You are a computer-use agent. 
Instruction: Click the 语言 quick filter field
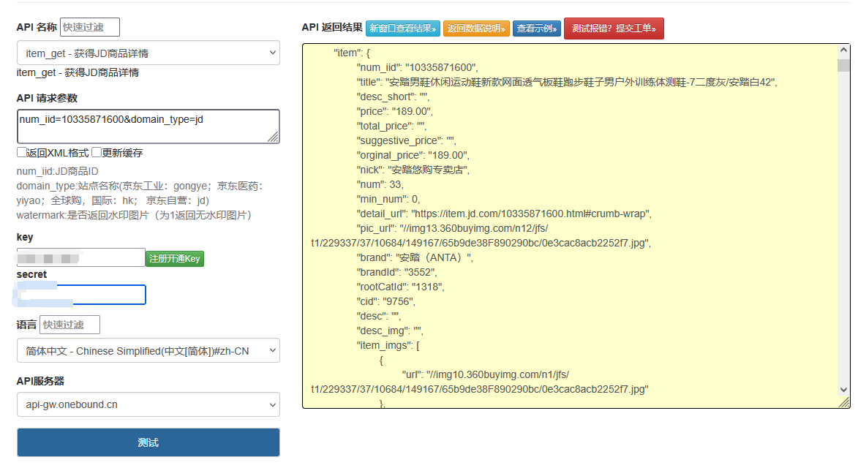click(x=69, y=325)
